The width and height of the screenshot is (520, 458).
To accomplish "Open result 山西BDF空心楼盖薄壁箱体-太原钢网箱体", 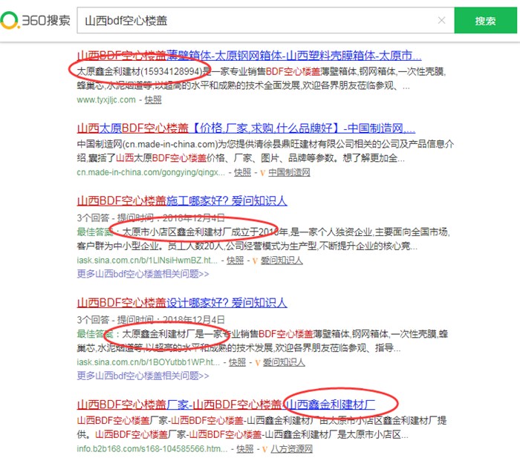I will (249, 56).
